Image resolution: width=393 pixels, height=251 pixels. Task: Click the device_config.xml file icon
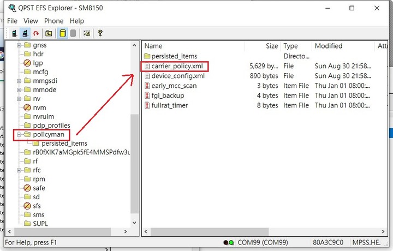pos(147,76)
